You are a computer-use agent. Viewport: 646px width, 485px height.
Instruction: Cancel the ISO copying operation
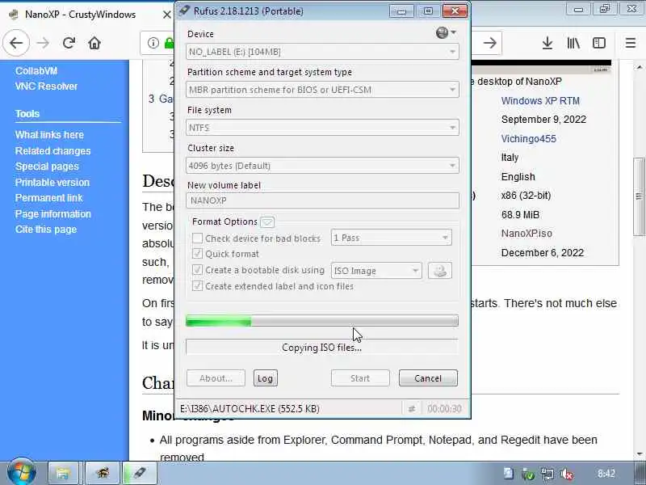coord(428,378)
